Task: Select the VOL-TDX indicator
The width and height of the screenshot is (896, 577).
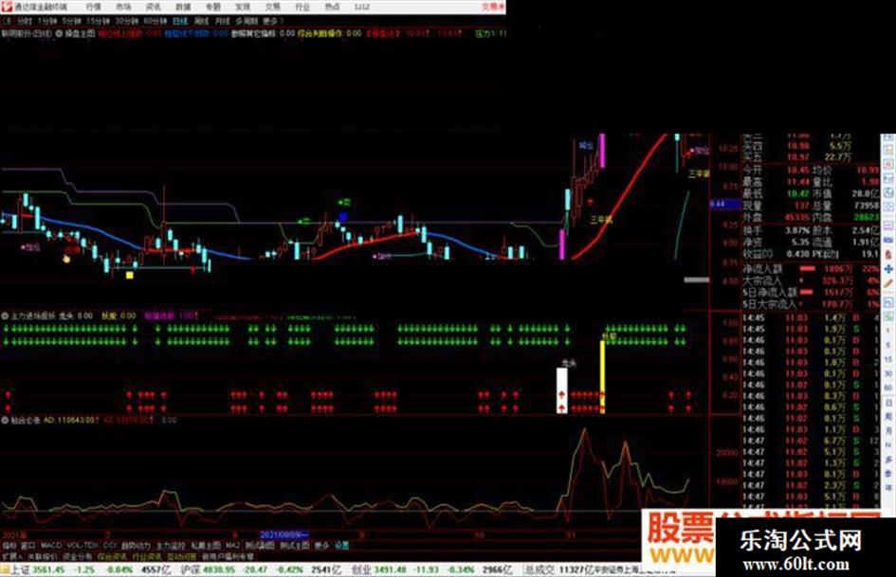Action: pos(82,546)
